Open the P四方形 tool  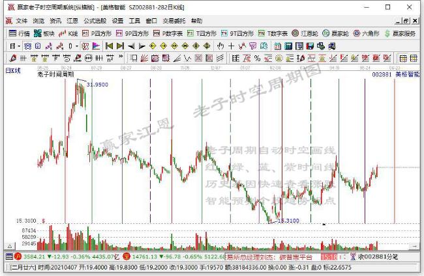pyautogui.click(x=97, y=33)
